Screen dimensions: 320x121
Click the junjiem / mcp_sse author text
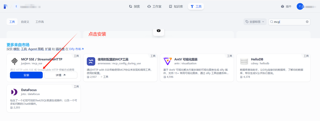pos(32,63)
